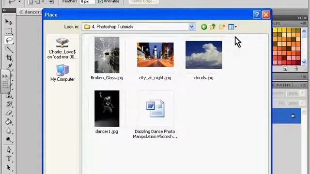Image resolution: width=310 pixels, height=174 pixels.
Task: Switch to the Paths tab
Action: (283, 85)
